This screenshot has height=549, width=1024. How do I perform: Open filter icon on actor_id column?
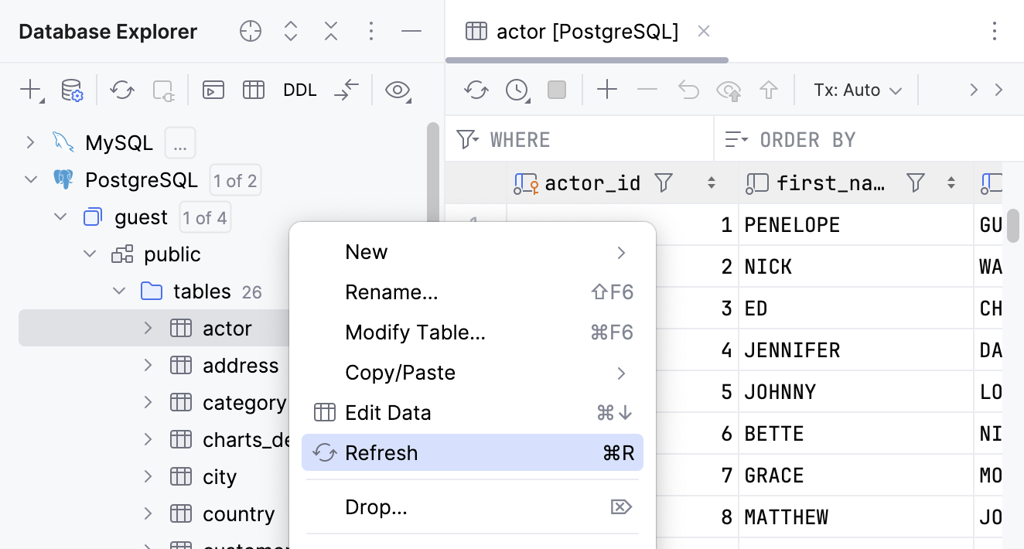pyautogui.click(x=664, y=182)
